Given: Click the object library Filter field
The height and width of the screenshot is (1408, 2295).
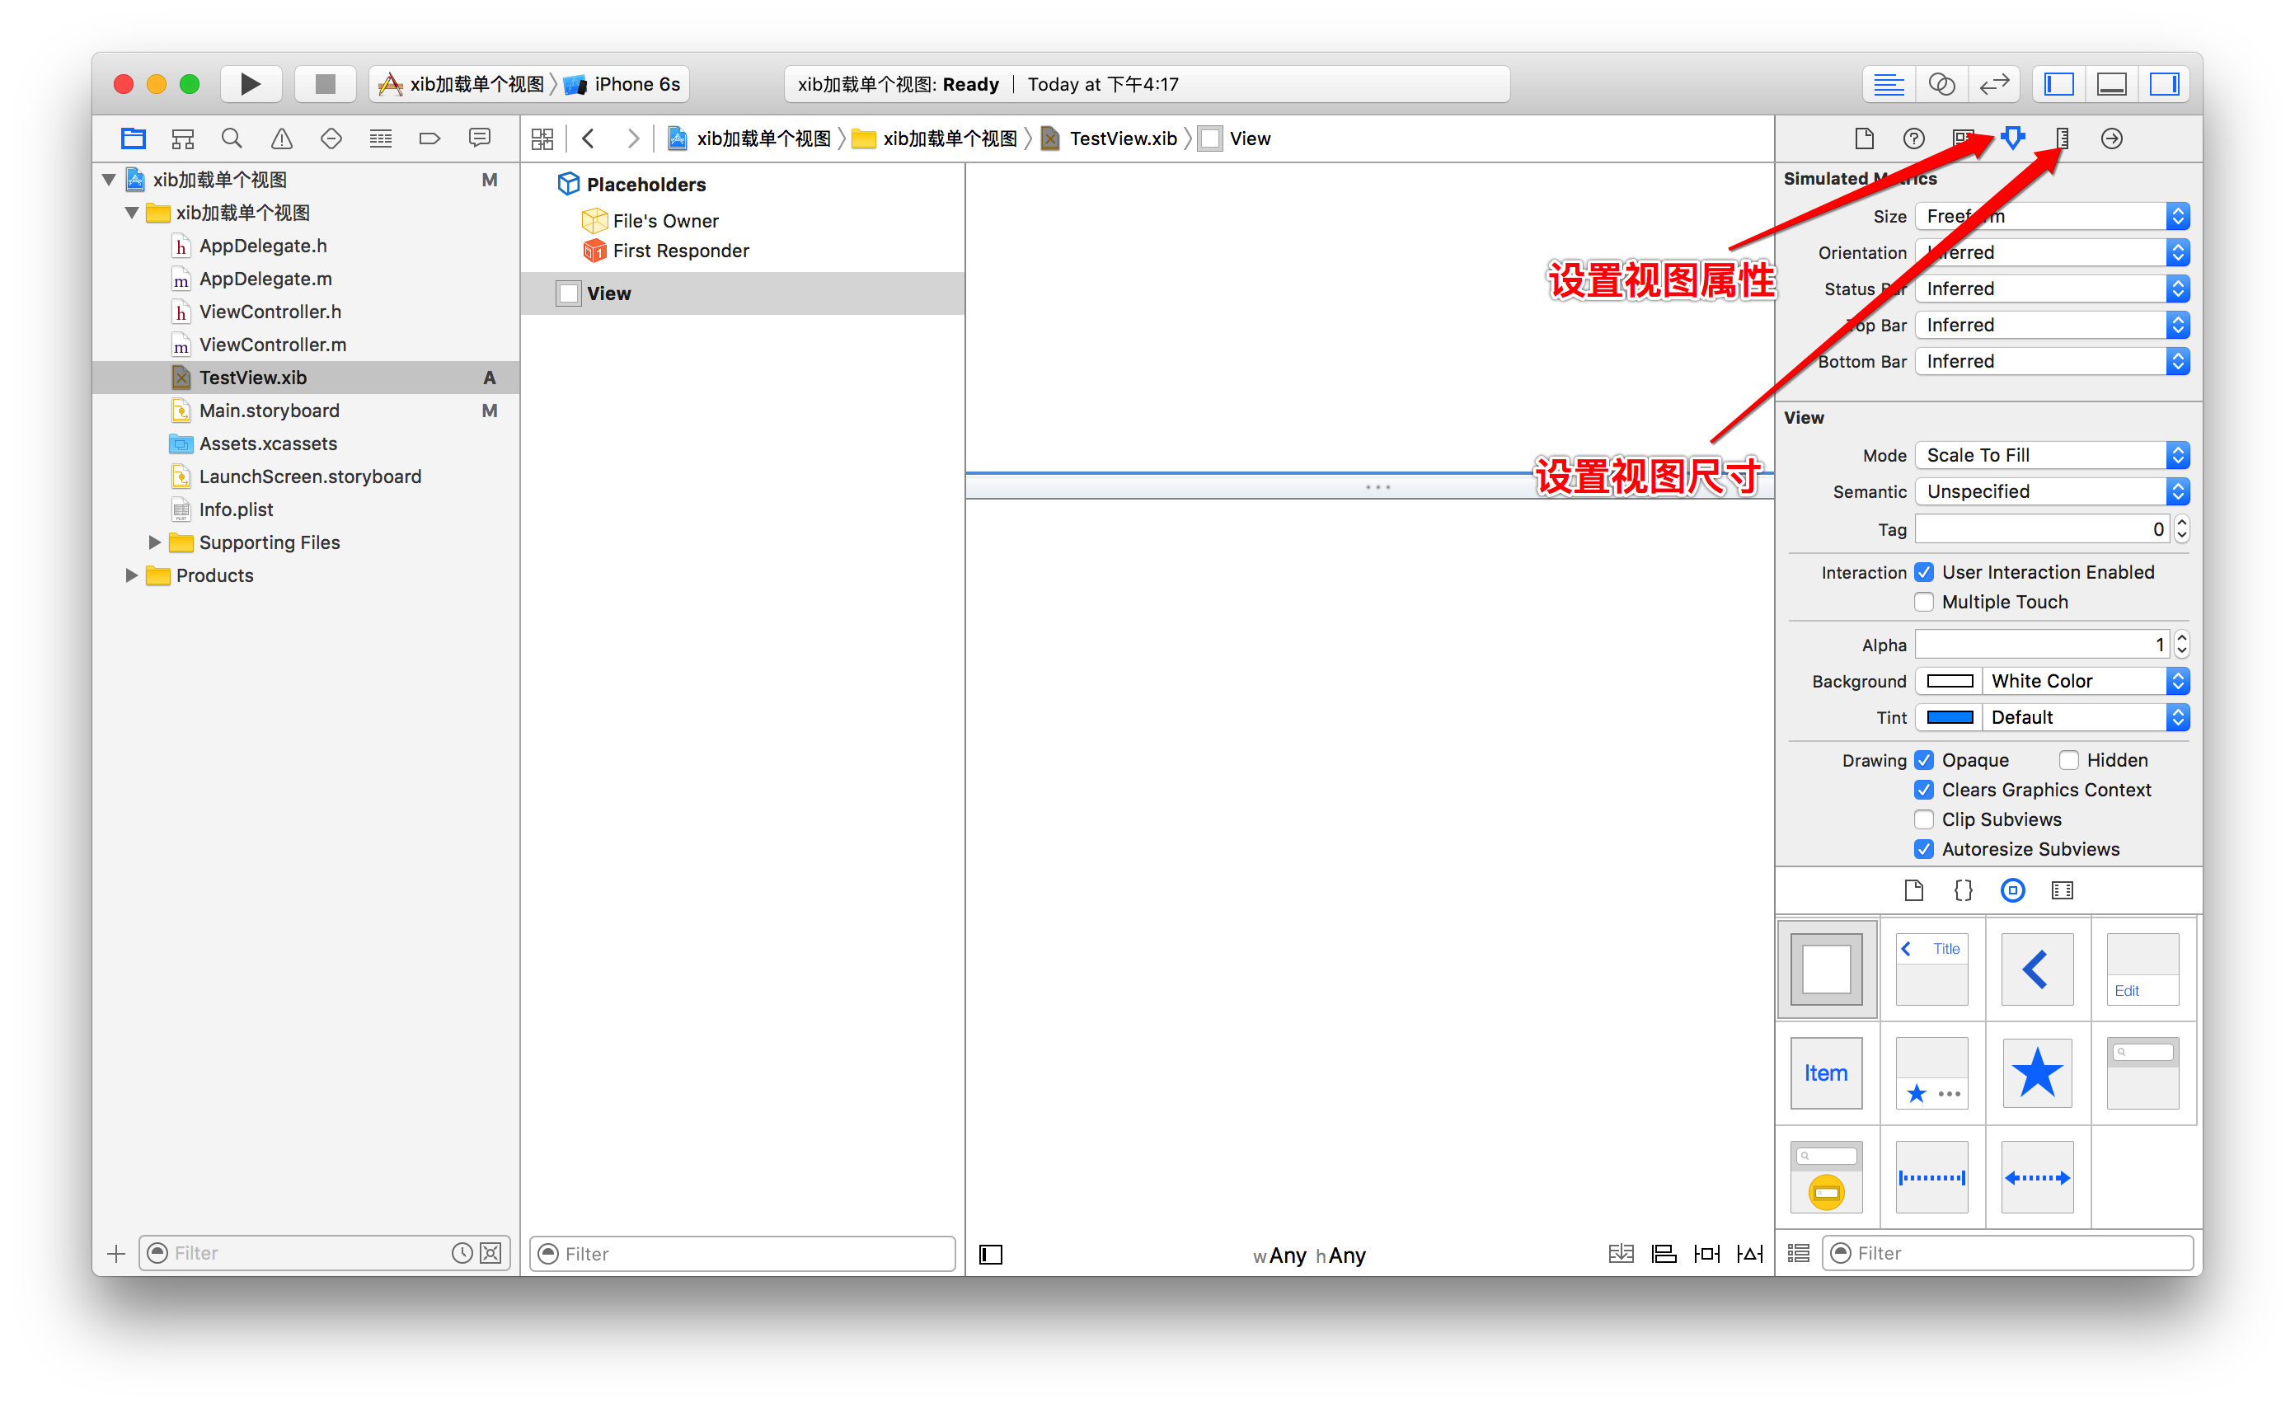Looking at the screenshot, I should pyautogui.click(x=2007, y=1253).
